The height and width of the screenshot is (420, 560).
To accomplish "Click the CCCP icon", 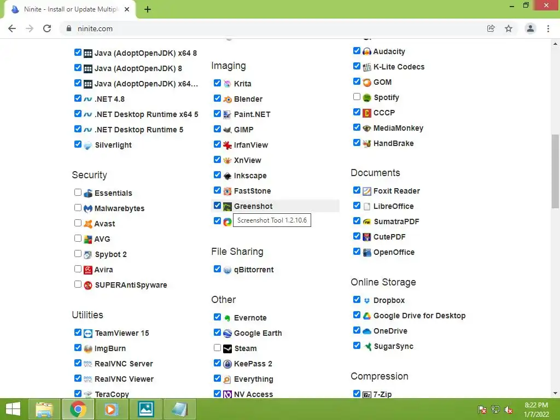I will (367, 113).
